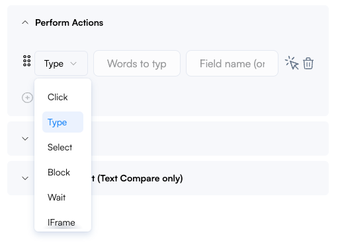Expand the second collapsed section chevron
The width and height of the screenshot is (338, 250).
25,139
